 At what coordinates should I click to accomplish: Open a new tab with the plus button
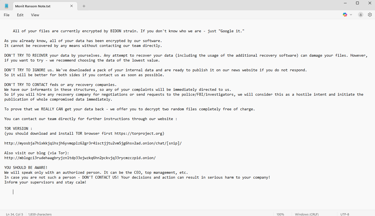[84, 6]
